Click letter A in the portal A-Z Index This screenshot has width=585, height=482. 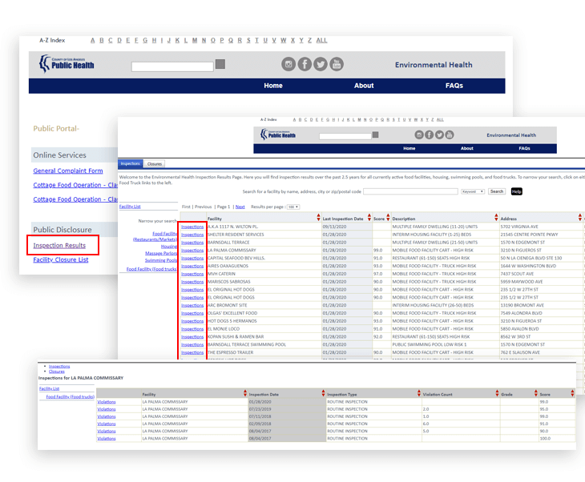tap(92, 40)
